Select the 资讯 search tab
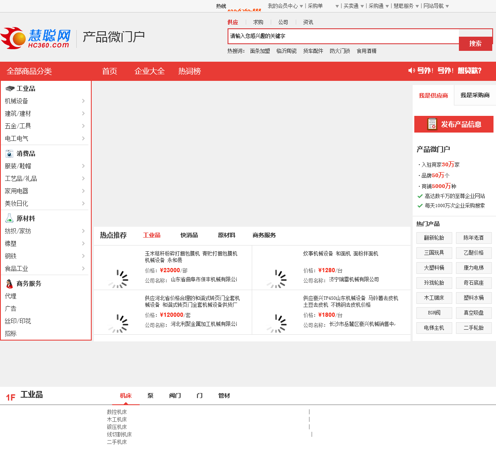Image resolution: width=496 pixels, height=451 pixels. pyautogui.click(x=308, y=22)
